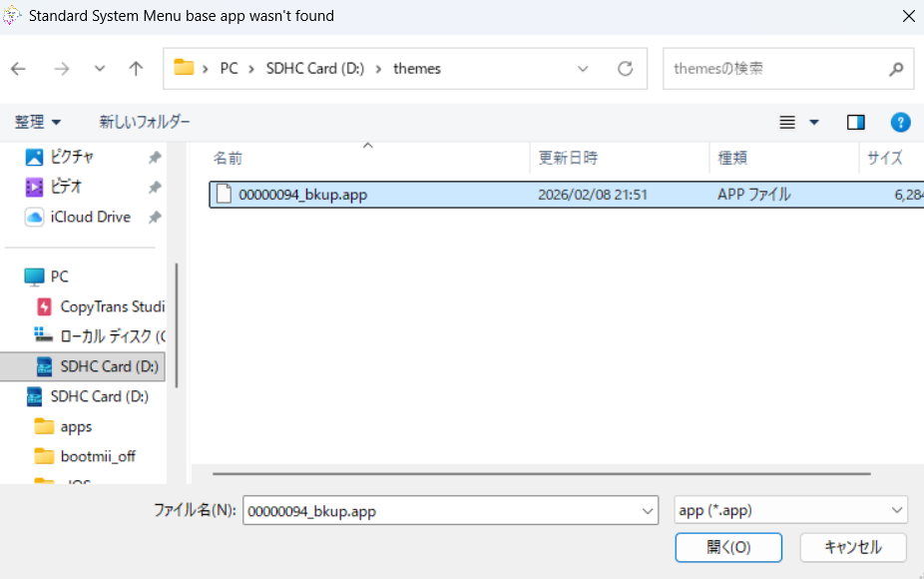Select CopyTrans Studio in the sidebar
Image resolution: width=924 pixels, height=579 pixels.
click(112, 306)
